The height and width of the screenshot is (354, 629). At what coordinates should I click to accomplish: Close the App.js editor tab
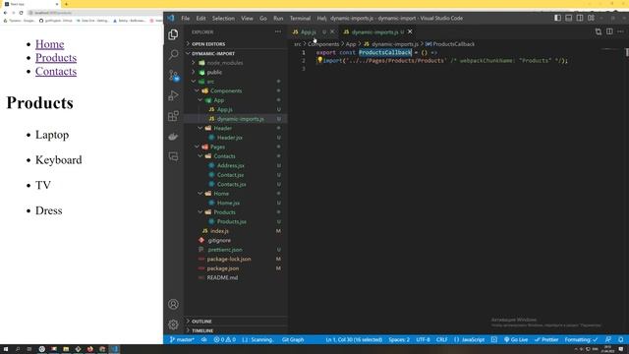pos(332,31)
